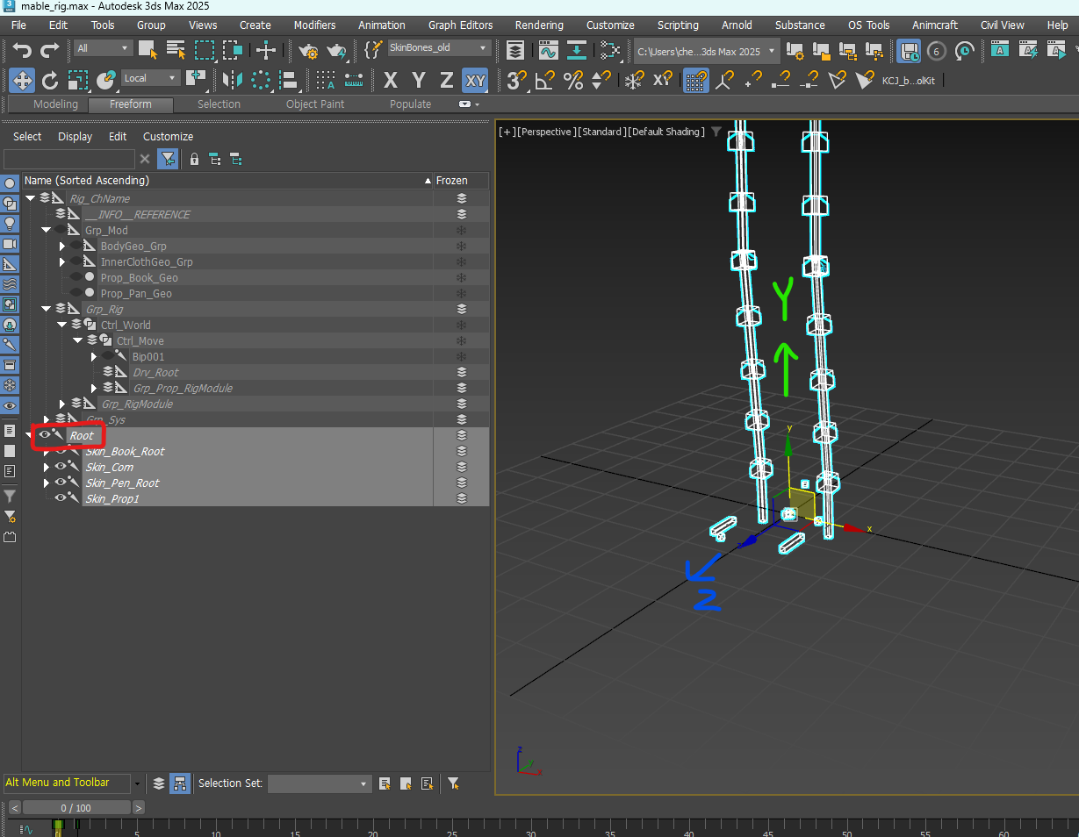Viewport: 1079px width, 837px height.
Task: Toggle the Angle Snap icon
Action: 545,81
